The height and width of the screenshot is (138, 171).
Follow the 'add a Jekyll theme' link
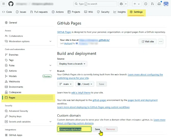pos(81,93)
